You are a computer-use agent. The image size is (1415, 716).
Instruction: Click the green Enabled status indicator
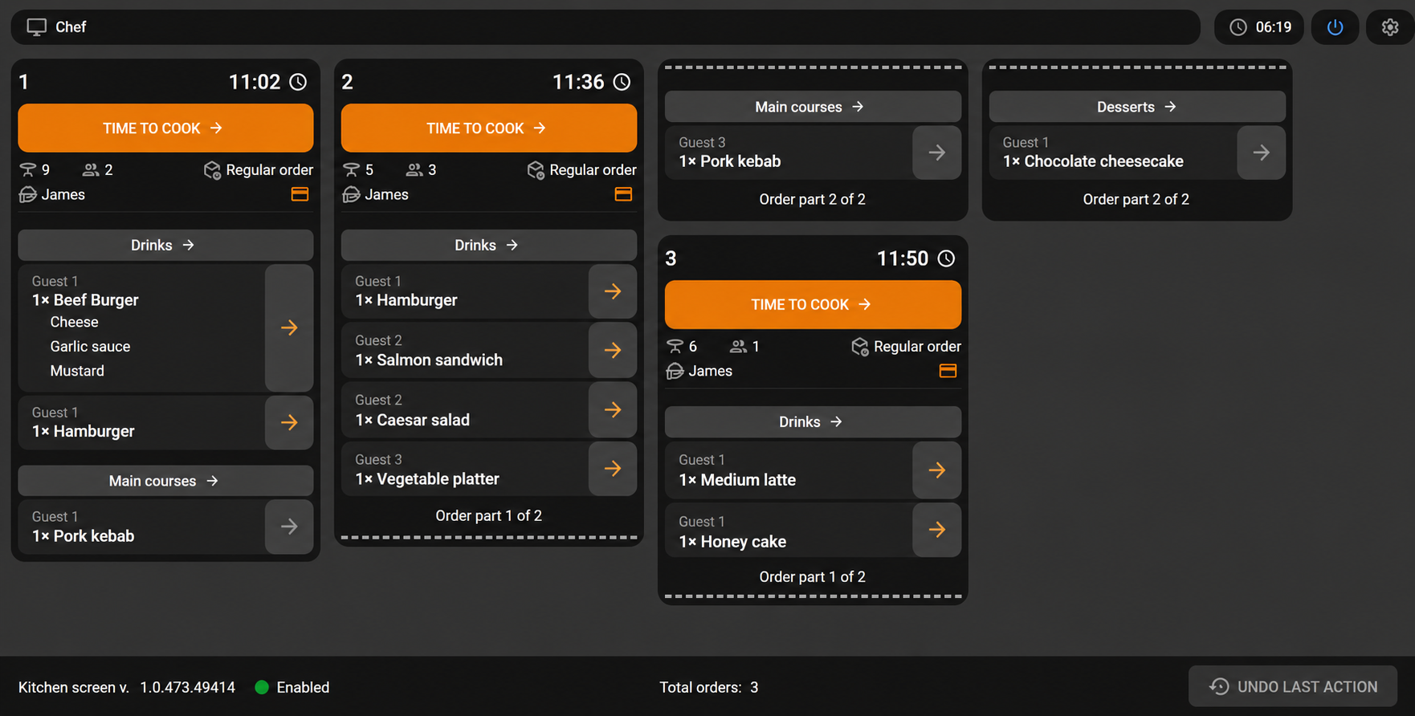click(261, 687)
